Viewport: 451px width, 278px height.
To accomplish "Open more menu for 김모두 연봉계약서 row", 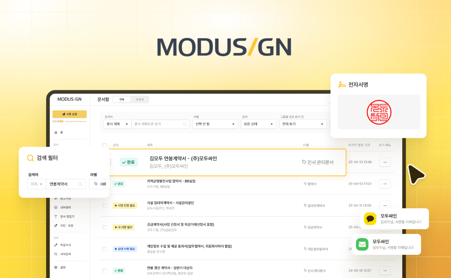I will tap(385, 162).
